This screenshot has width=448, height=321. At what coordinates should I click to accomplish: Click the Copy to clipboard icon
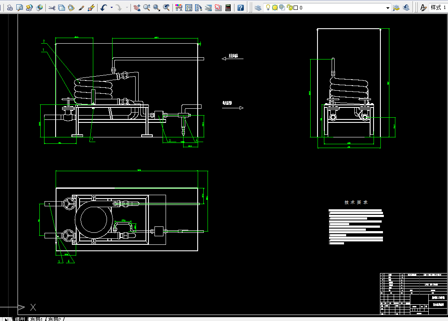62,8
